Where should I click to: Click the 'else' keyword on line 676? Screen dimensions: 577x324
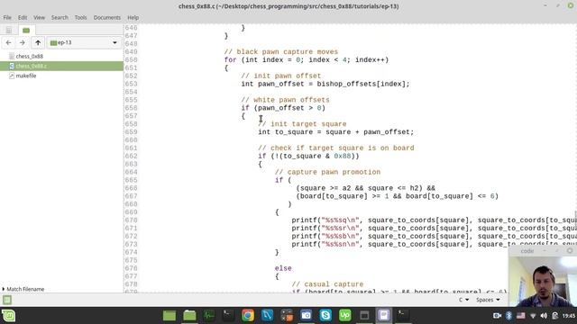click(x=283, y=268)
